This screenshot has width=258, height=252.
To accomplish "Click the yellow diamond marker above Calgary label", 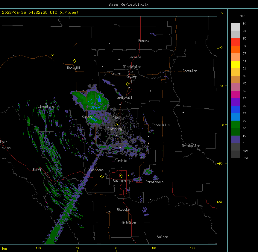I will click(121, 176).
